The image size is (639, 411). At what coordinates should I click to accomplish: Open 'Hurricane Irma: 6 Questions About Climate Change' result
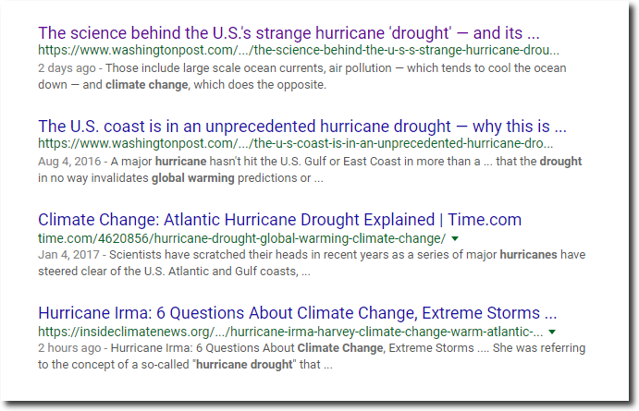[x=297, y=313]
